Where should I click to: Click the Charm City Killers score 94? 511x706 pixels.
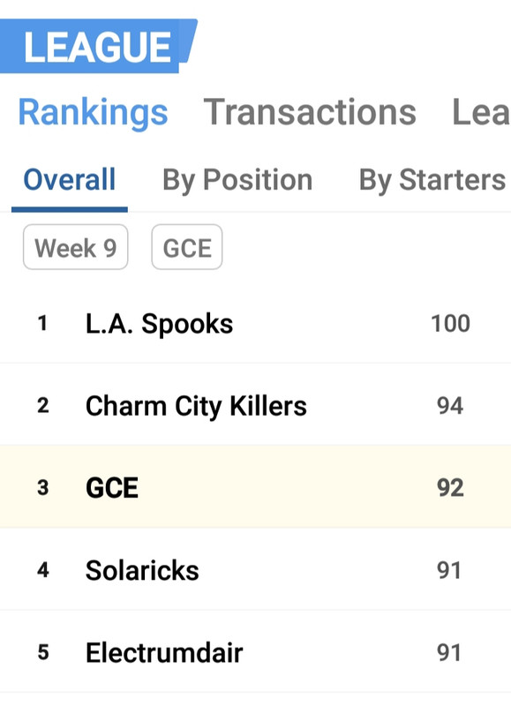click(450, 406)
